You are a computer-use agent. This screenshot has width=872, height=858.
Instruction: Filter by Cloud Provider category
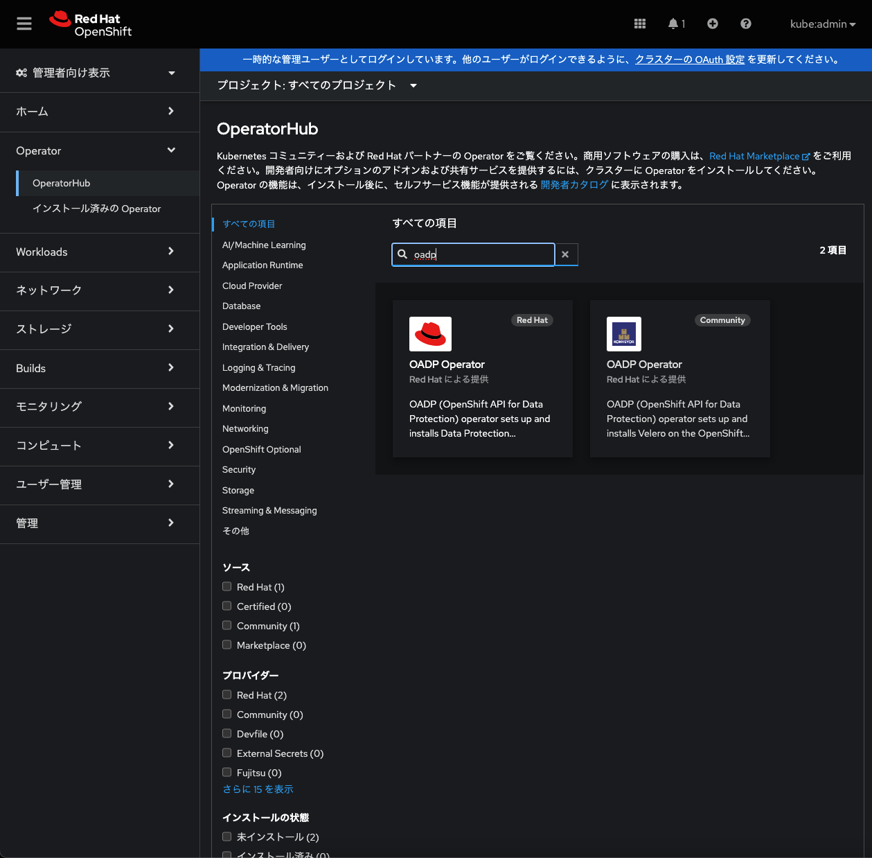tap(252, 286)
